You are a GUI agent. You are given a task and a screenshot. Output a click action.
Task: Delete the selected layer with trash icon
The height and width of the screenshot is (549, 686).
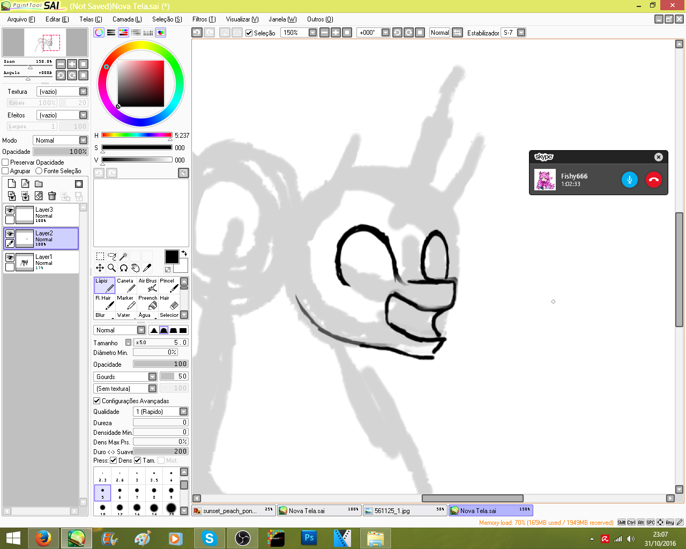(52, 196)
